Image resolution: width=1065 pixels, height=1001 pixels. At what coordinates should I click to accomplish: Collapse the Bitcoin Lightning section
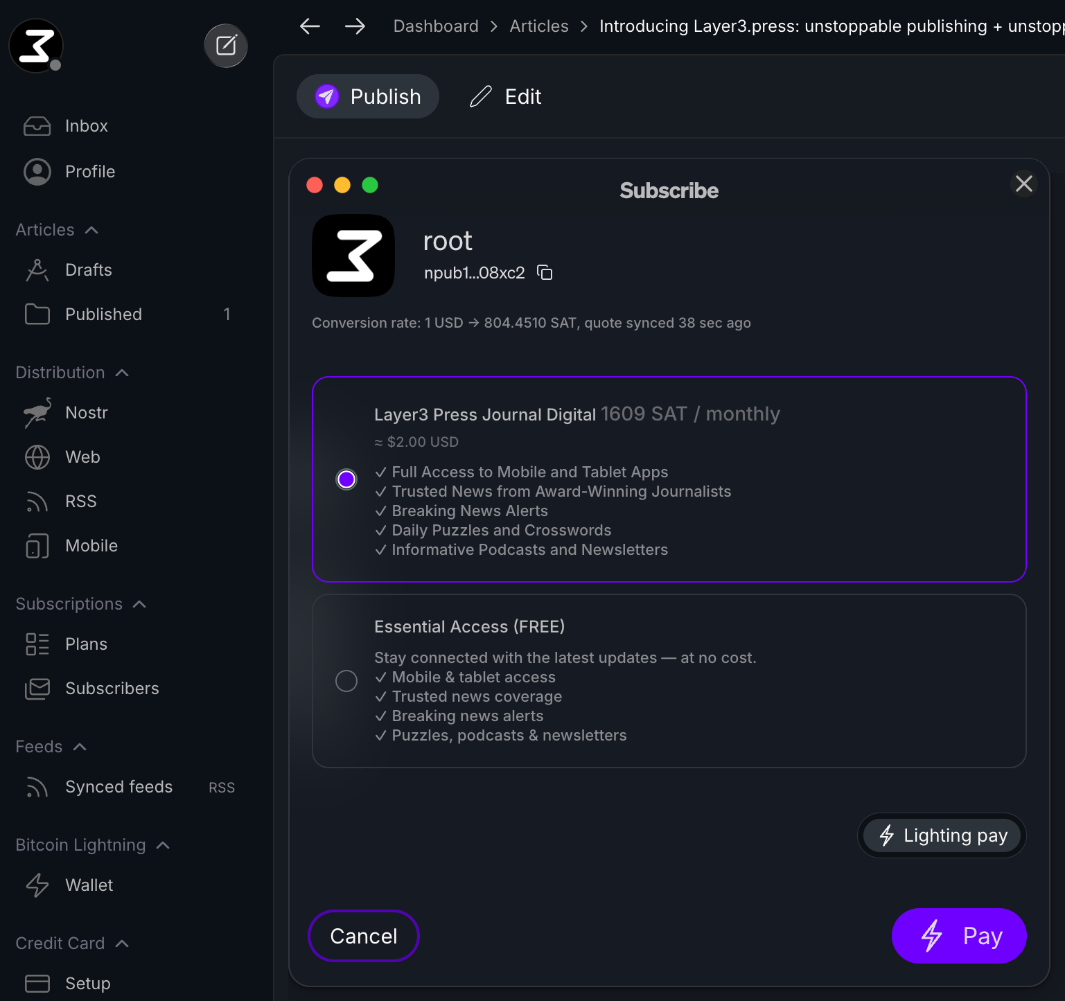[163, 845]
